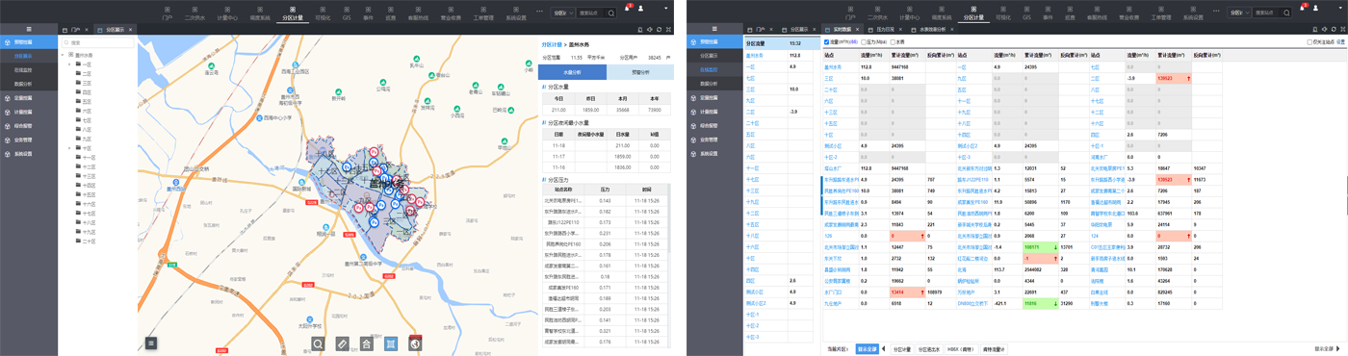Image resolution: width=1348 pixels, height=356 pixels.
Task: Left window: expand the 十区 tree node arrow
Action: (69, 148)
